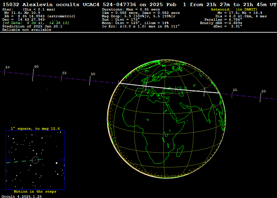
Task: Select the '1° square, to mag 12.6' caption
Action: (35, 129)
